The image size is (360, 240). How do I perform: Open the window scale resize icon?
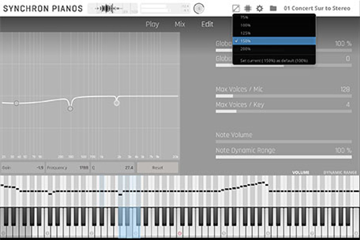pos(236,8)
